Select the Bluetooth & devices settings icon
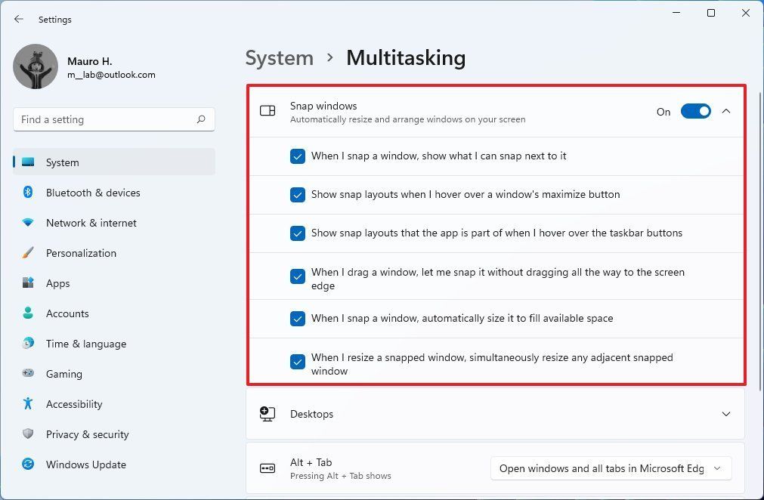 click(28, 193)
